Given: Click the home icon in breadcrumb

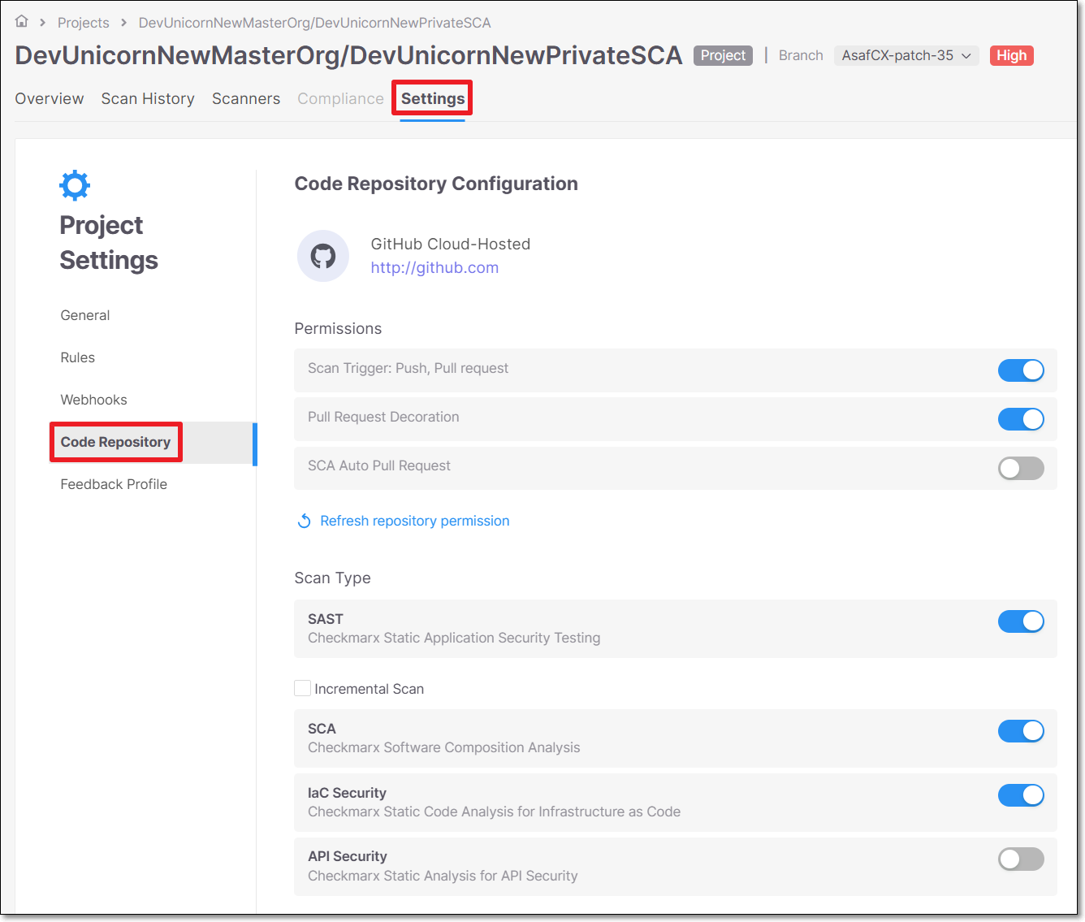Looking at the screenshot, I should click(x=22, y=22).
